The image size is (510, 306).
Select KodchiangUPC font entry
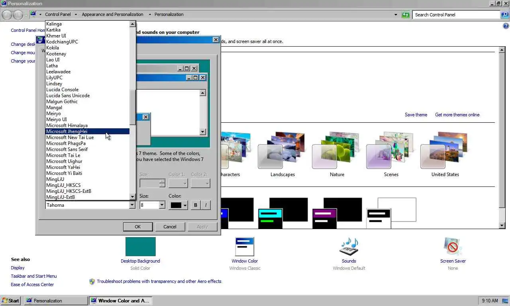[87, 42]
